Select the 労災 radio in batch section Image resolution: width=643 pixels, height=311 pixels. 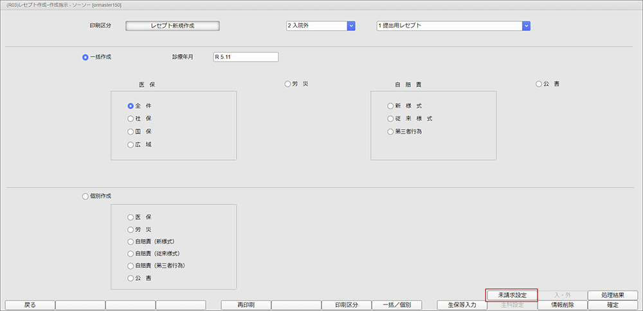click(x=287, y=84)
